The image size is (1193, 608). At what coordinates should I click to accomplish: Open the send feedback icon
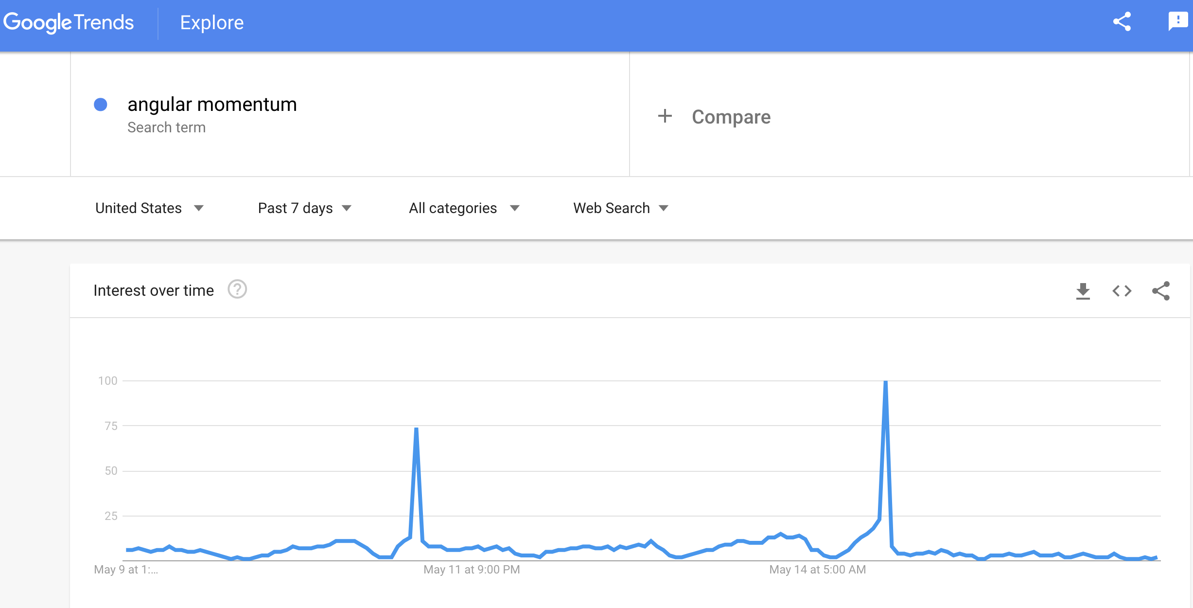(1177, 22)
